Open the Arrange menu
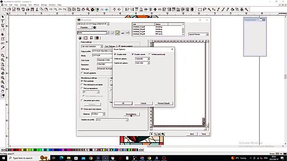Screen dimensions: 287x161 [x=23, y=5]
